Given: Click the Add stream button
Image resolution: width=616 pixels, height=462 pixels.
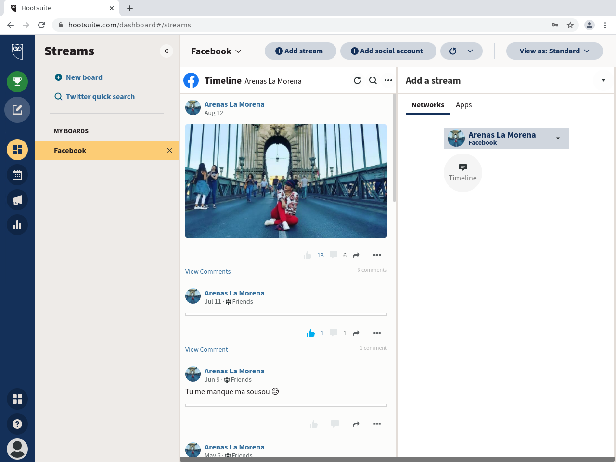Looking at the screenshot, I should [300, 51].
